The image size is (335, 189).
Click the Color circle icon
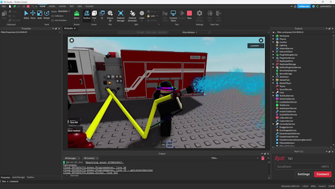click(x=142, y=13)
